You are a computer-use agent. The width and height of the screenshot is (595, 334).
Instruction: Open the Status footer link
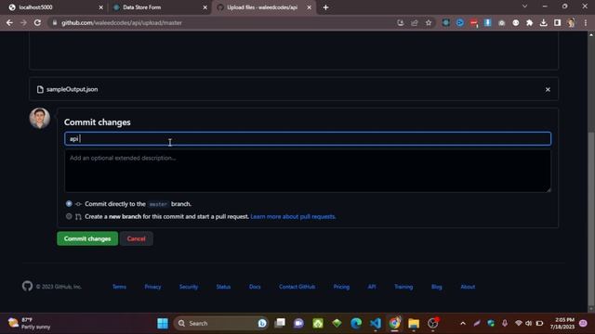click(223, 287)
